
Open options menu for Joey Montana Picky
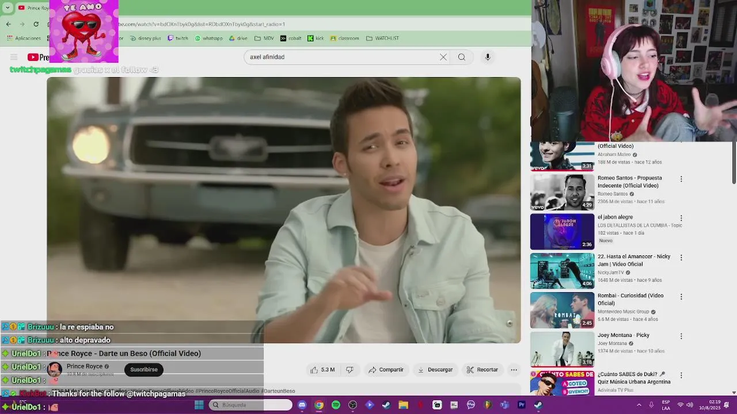tap(681, 336)
